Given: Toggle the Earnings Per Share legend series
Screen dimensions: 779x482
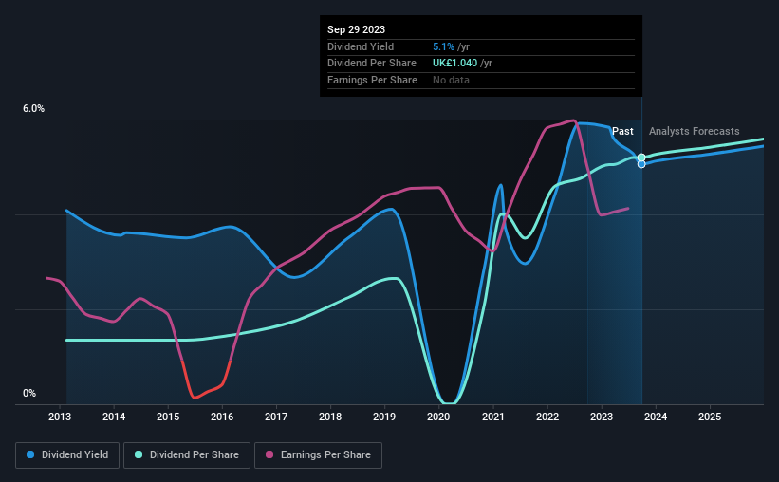Looking at the screenshot, I should [318, 455].
